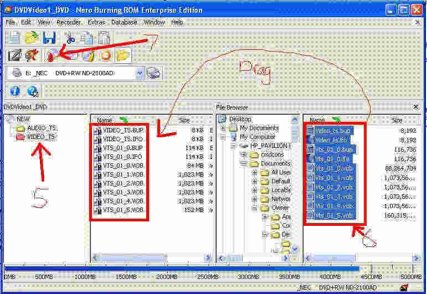Click the blue Info icon

tap(15, 91)
